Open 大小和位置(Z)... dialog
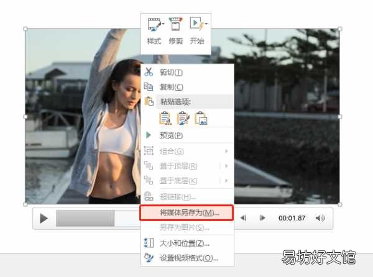Viewport: 373px width, 277px height. tap(188, 243)
